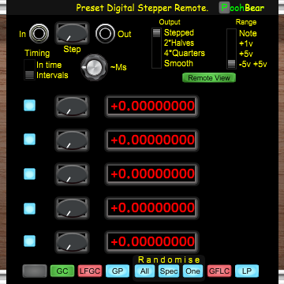This screenshot has height=284, width=284.
Task: Click the blue GP button
Action: point(118,271)
